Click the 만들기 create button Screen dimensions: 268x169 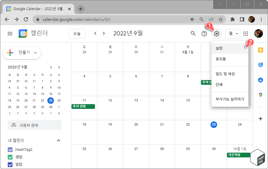tap(22, 53)
